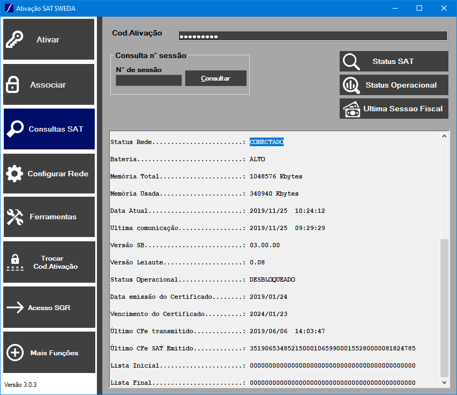Click the results scrollbar up arrow
Image resolution: width=457 pixels, height=395 pixels.
click(444, 136)
